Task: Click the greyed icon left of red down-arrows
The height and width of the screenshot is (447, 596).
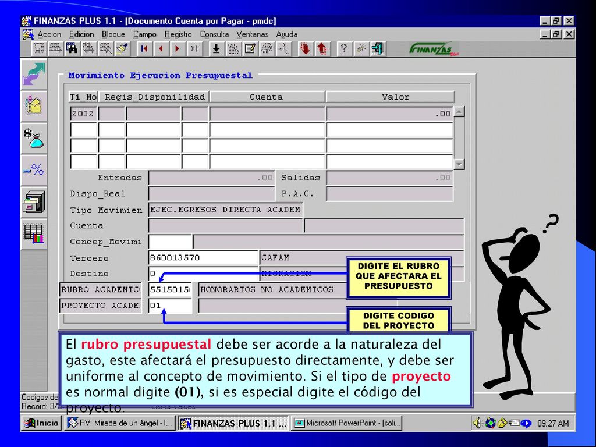Action: tap(283, 49)
